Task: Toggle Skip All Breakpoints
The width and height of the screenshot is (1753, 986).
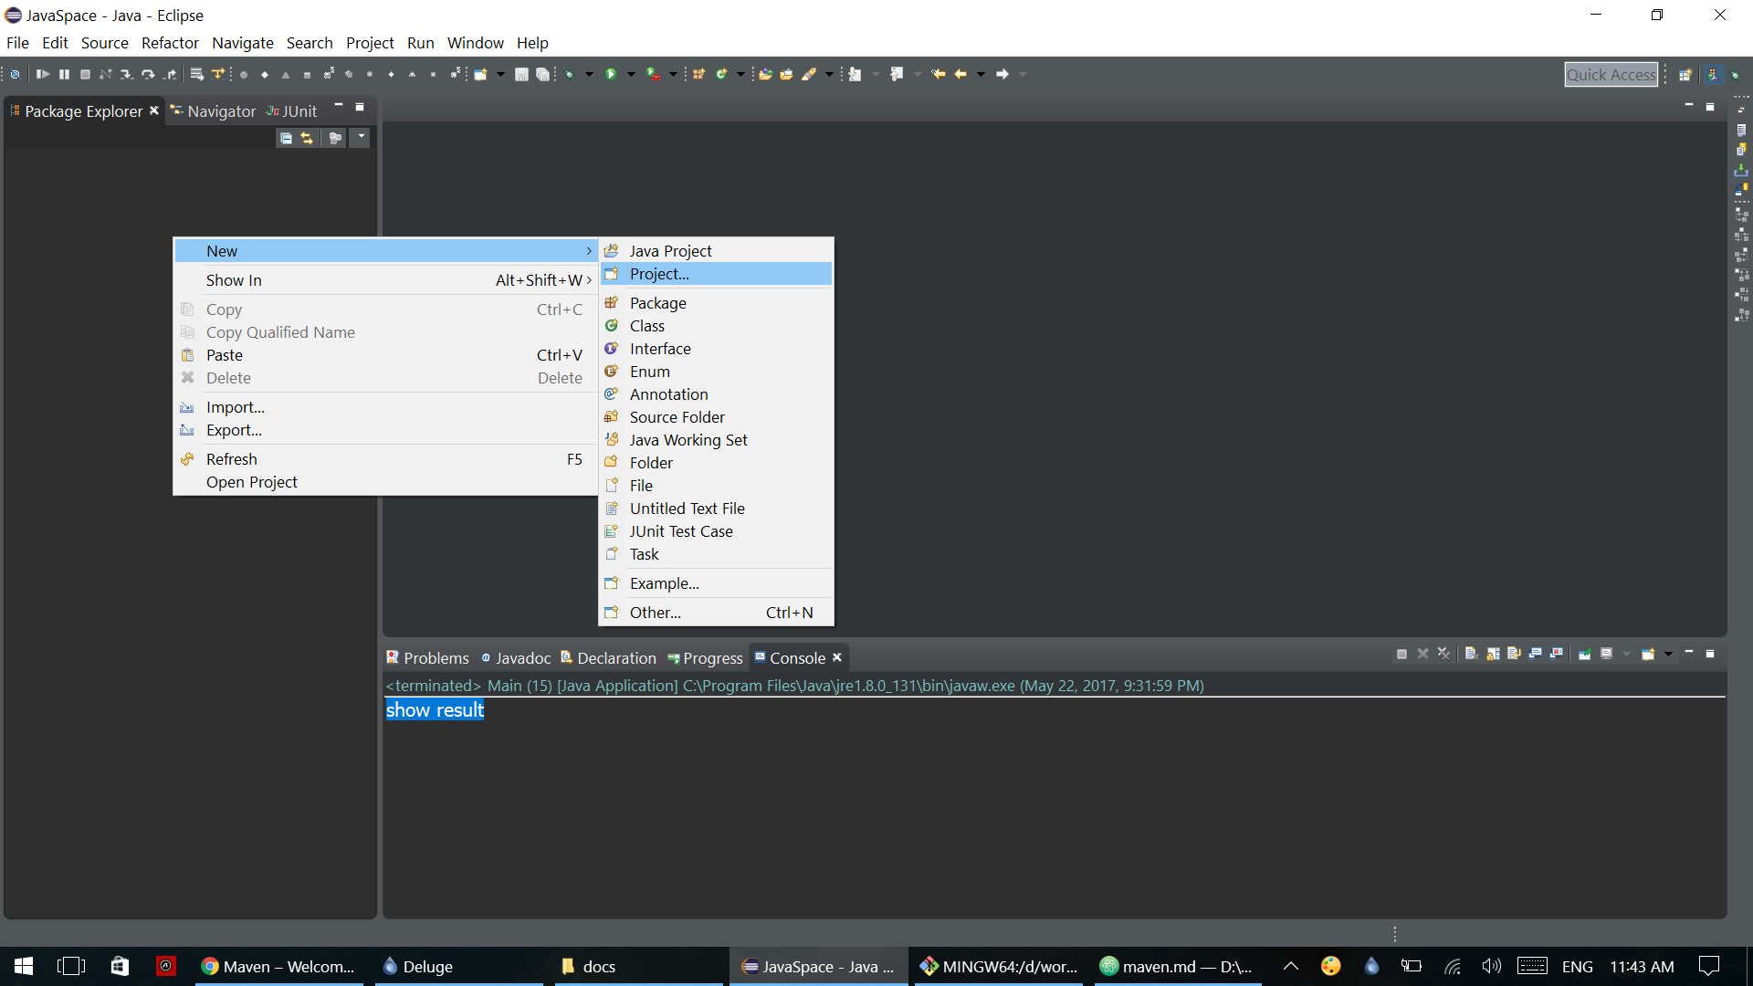Action: pos(16,74)
